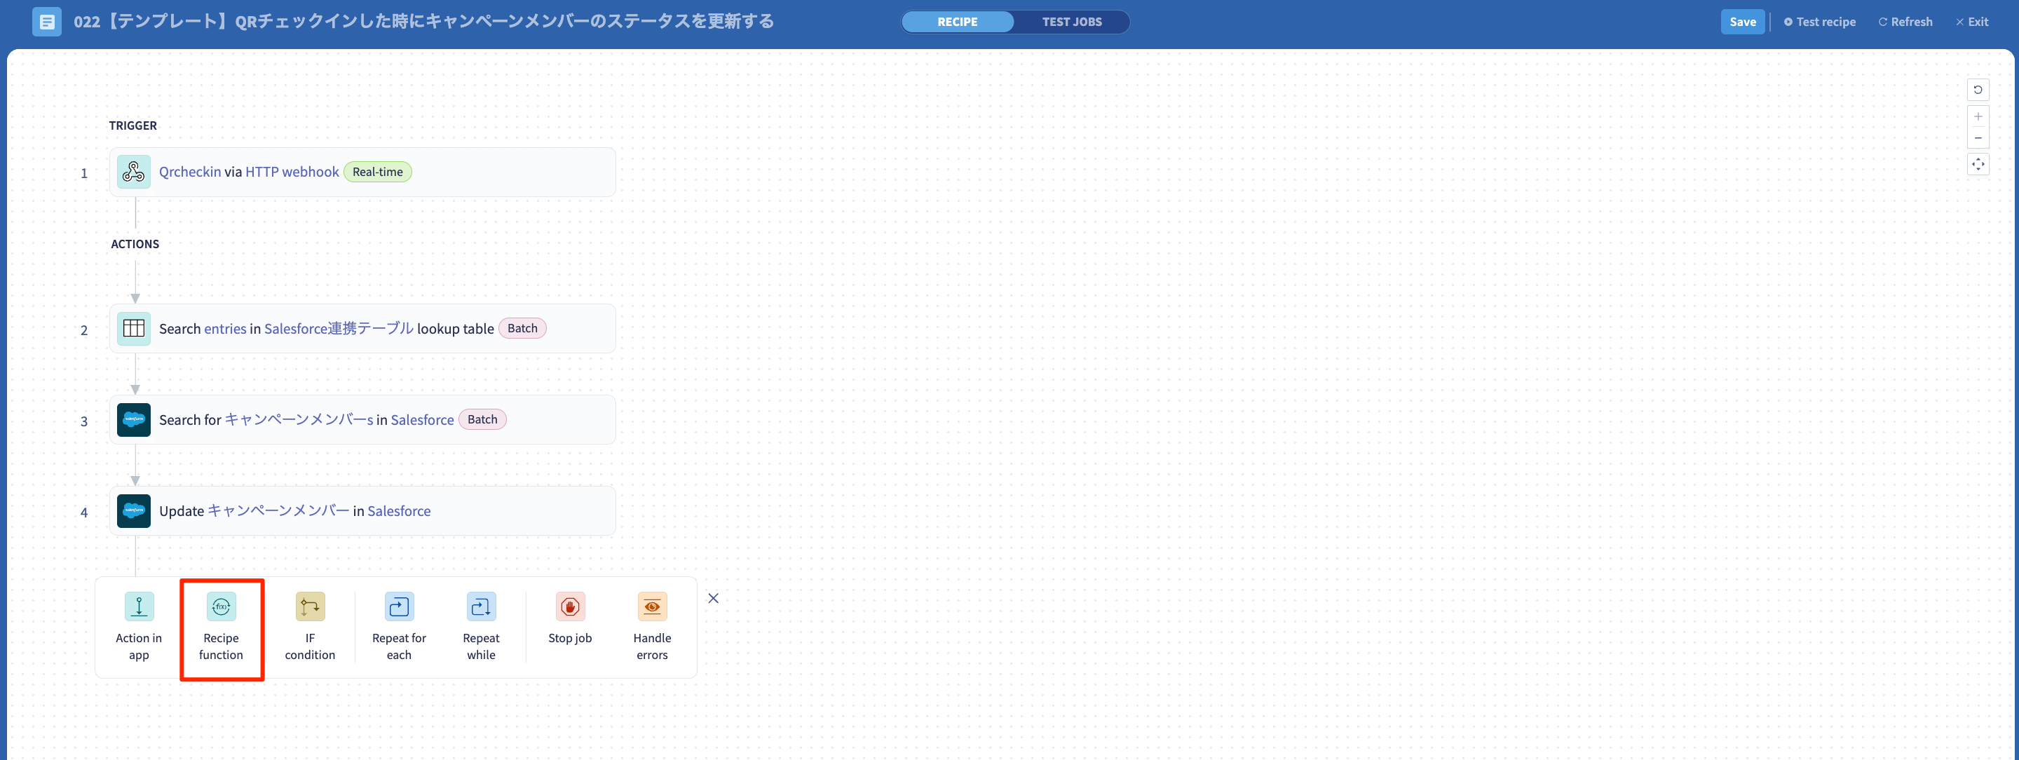Open キャンペーンメンバー link in the Update step
Screen dimensions: 2019x760
(278, 511)
